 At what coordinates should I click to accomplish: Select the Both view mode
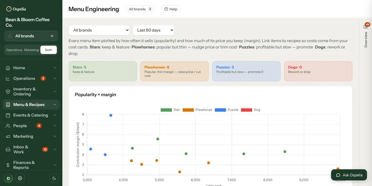click(48, 50)
